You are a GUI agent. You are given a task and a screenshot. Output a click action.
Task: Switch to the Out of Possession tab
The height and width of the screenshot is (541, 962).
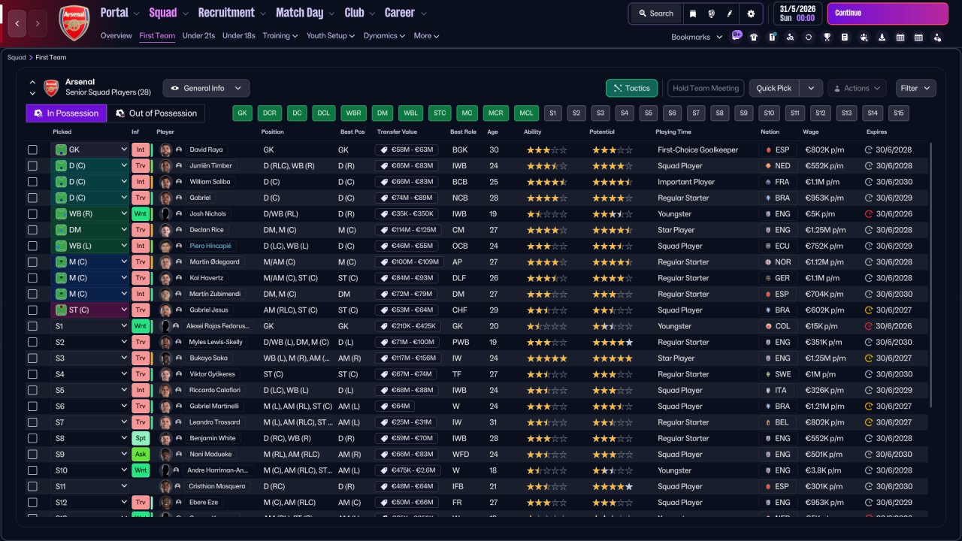coord(156,113)
